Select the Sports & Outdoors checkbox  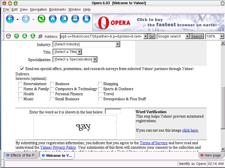100,89
